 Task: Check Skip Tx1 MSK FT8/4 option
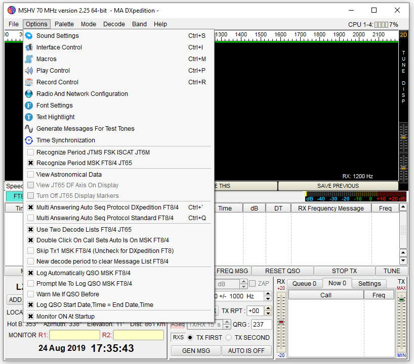[31, 250]
